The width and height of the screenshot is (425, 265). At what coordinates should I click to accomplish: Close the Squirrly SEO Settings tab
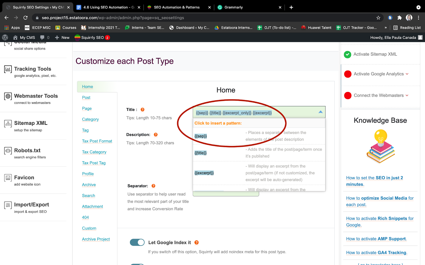click(69, 7)
